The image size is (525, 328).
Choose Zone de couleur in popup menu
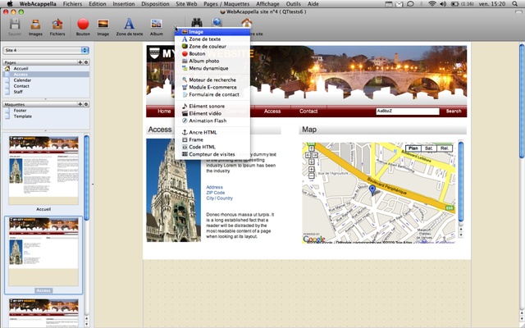coord(212,47)
